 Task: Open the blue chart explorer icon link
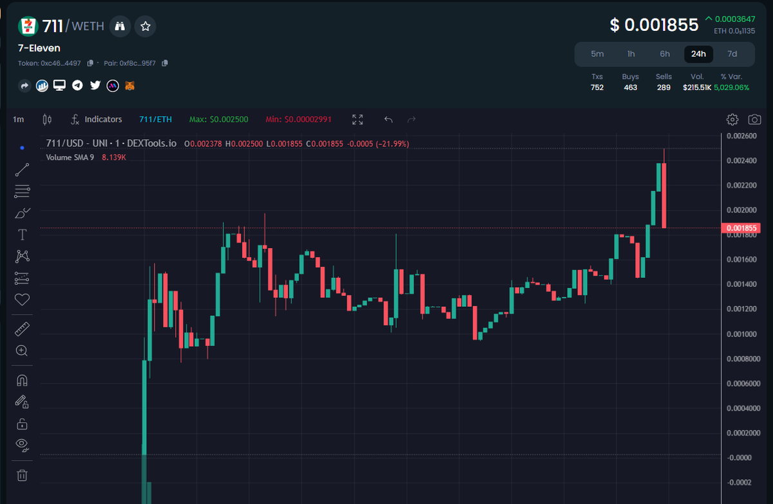pyautogui.click(x=42, y=85)
